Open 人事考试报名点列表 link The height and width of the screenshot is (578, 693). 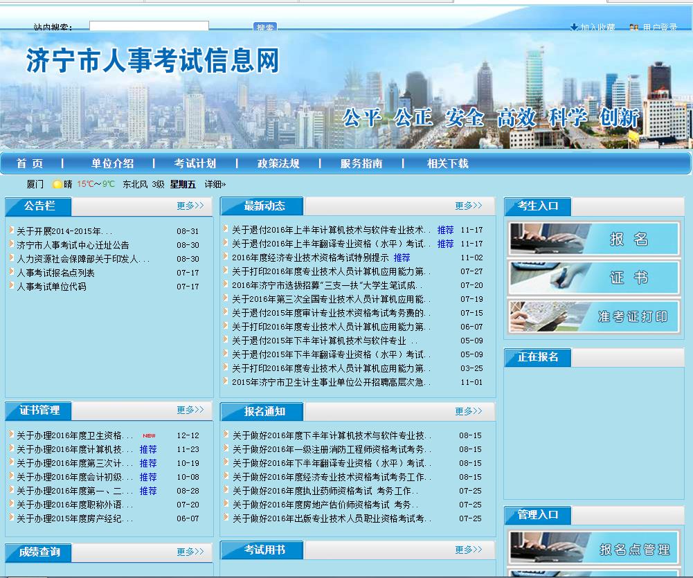pos(55,273)
